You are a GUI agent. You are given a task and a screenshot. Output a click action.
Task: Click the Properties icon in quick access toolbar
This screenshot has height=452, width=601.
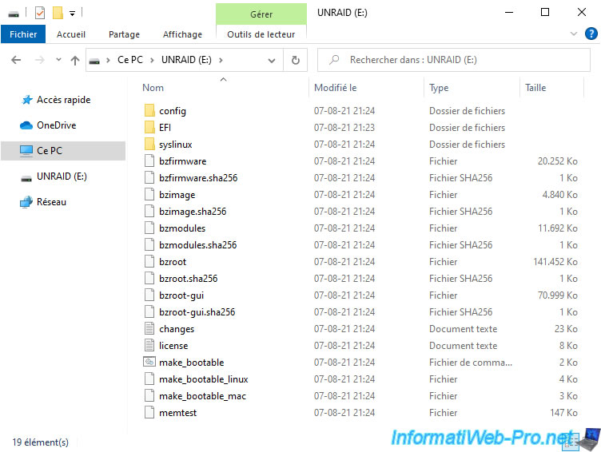tap(40, 13)
